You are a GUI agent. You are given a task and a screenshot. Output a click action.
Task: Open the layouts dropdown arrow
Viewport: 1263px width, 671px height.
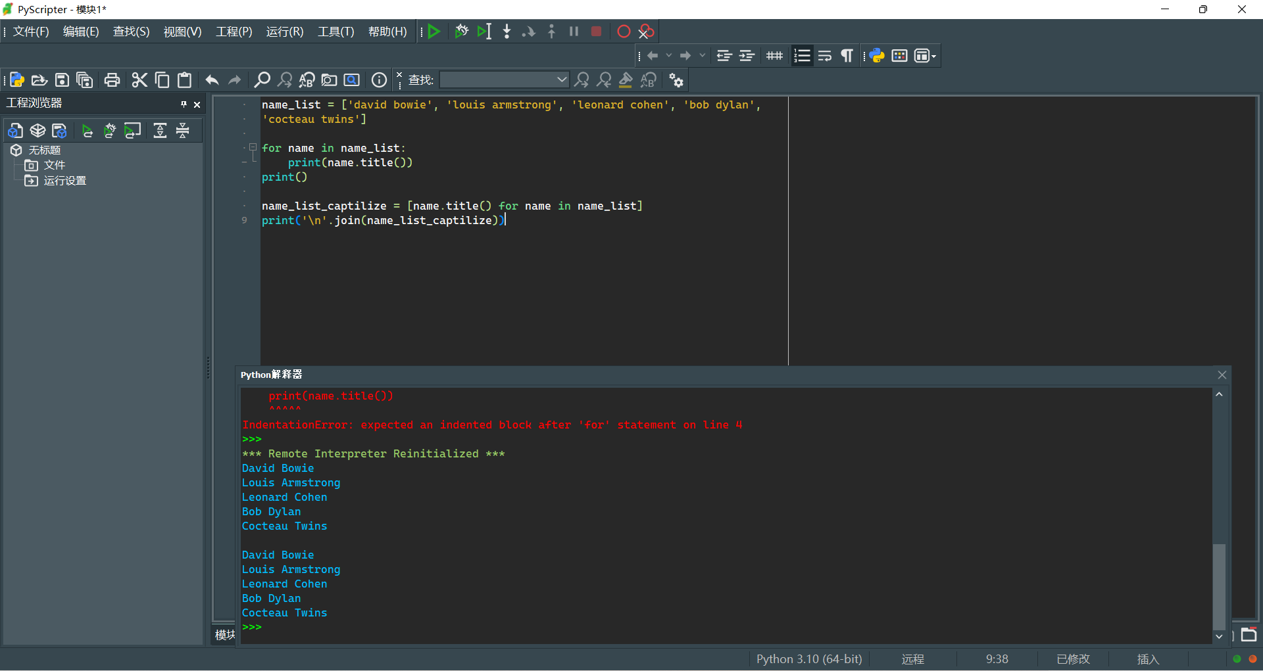[933, 57]
